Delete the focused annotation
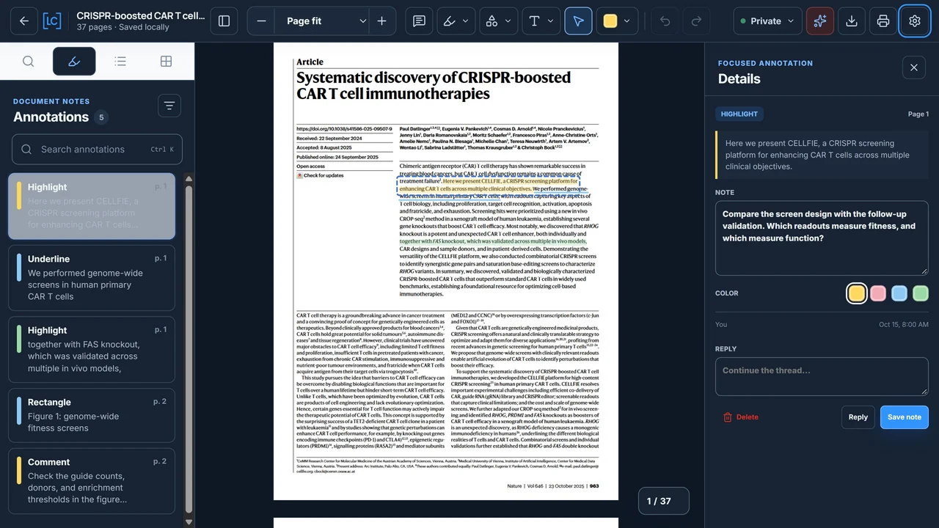The image size is (939, 528). coord(741,417)
